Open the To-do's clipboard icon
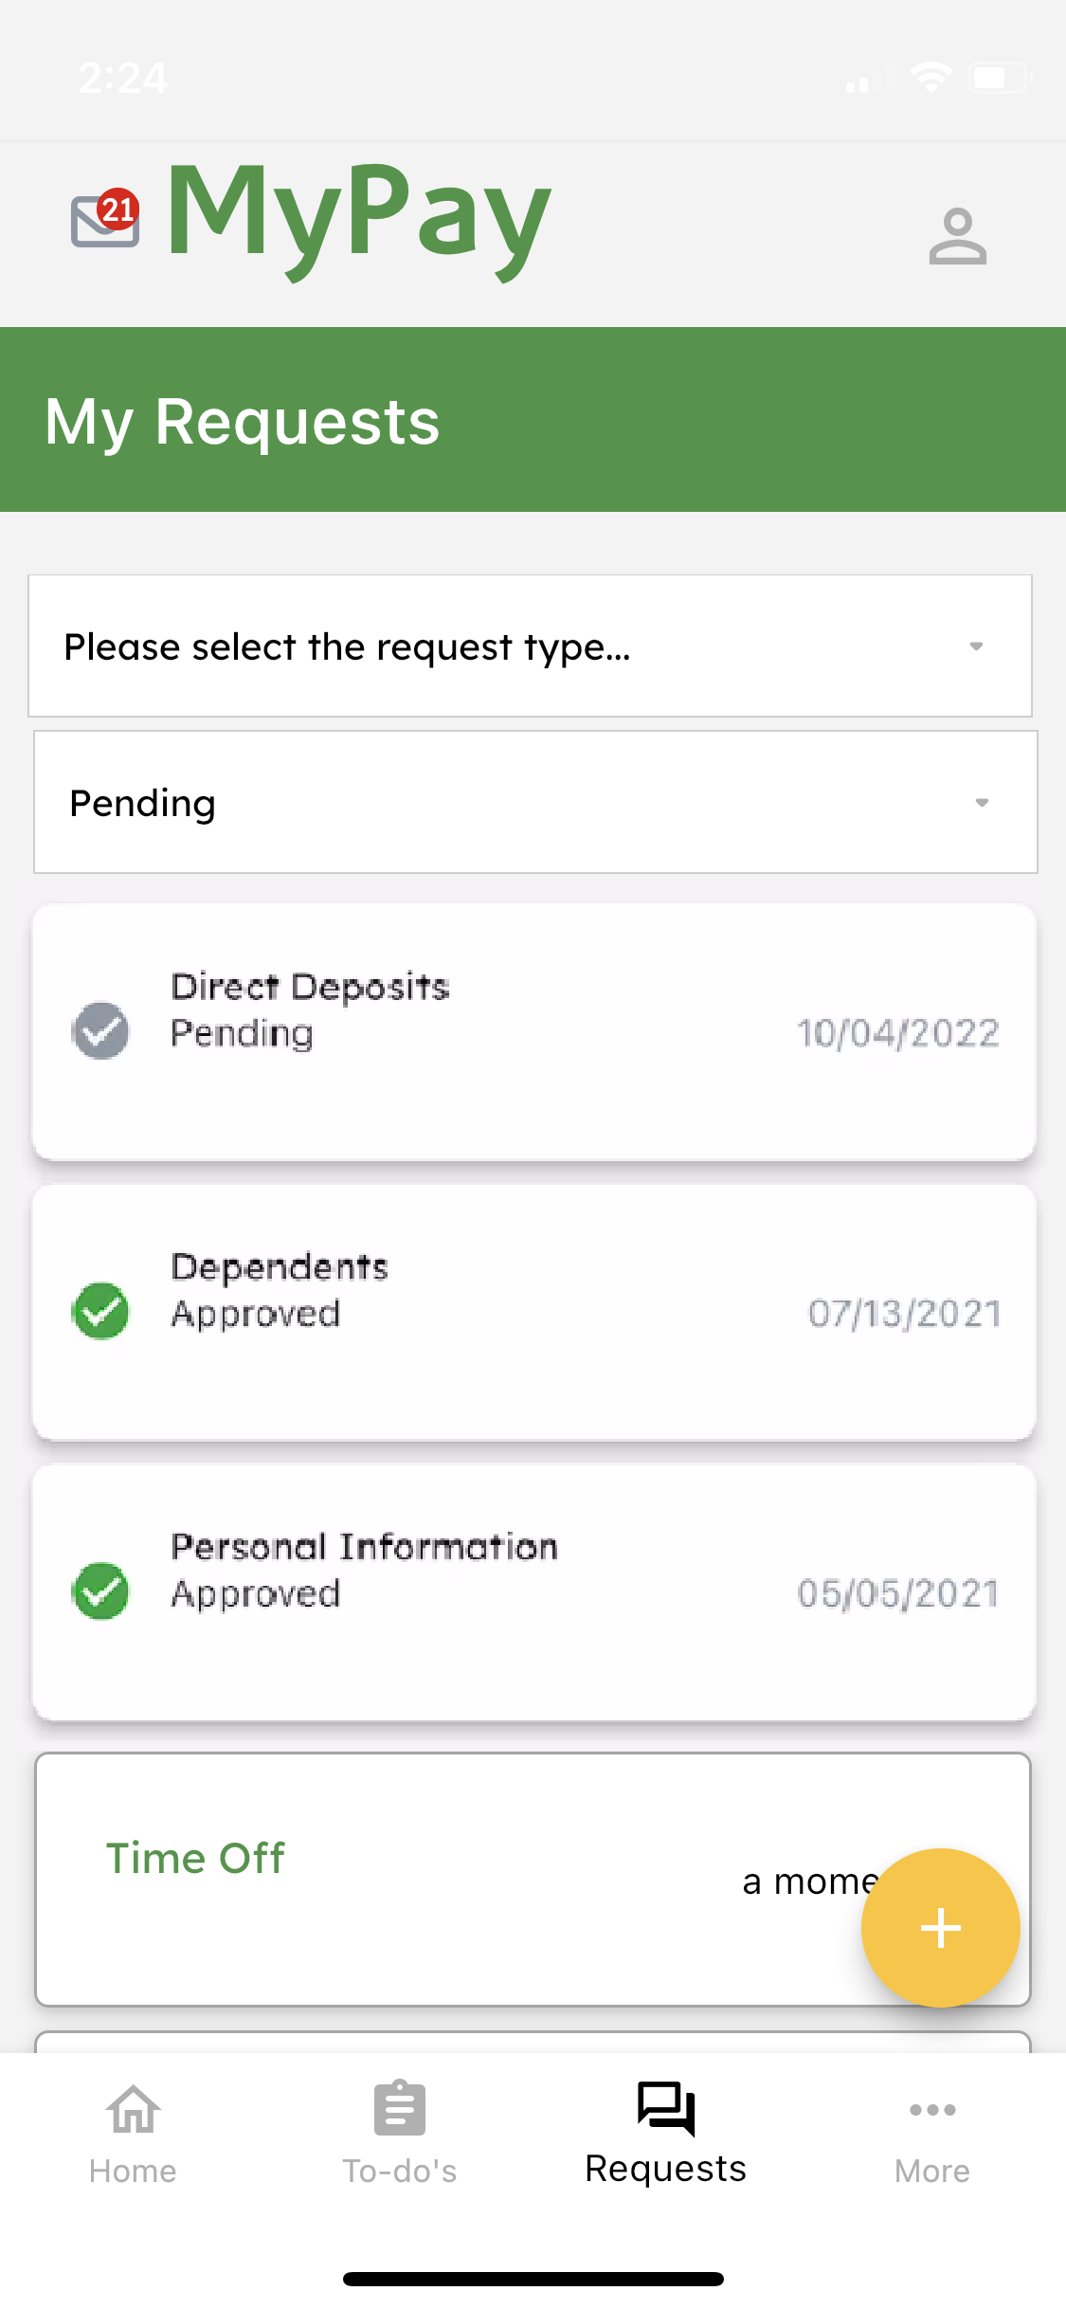The width and height of the screenshot is (1066, 2309). (400, 2108)
